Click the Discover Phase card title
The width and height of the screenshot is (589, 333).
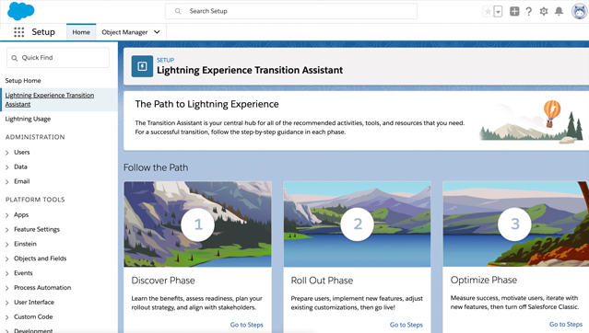click(x=163, y=281)
